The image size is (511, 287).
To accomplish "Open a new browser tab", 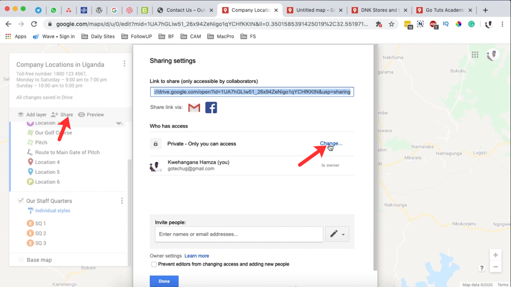I will (485, 10).
